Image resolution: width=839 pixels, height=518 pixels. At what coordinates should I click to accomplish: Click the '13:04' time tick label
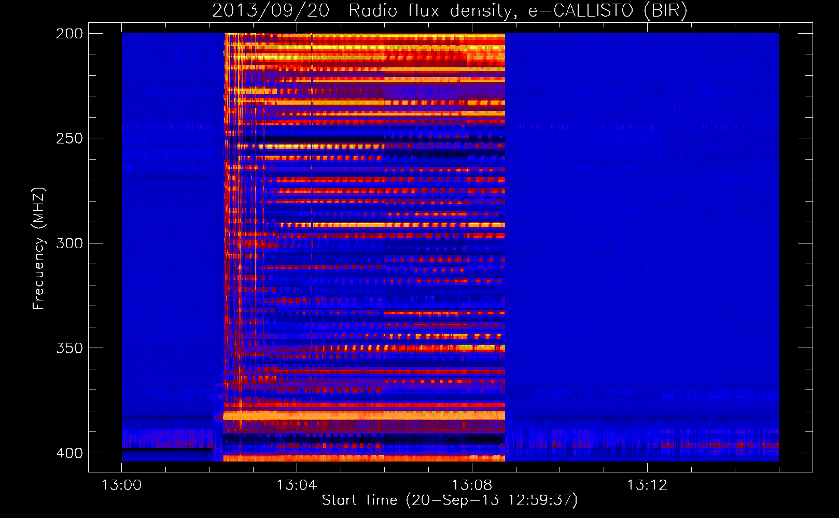click(297, 485)
